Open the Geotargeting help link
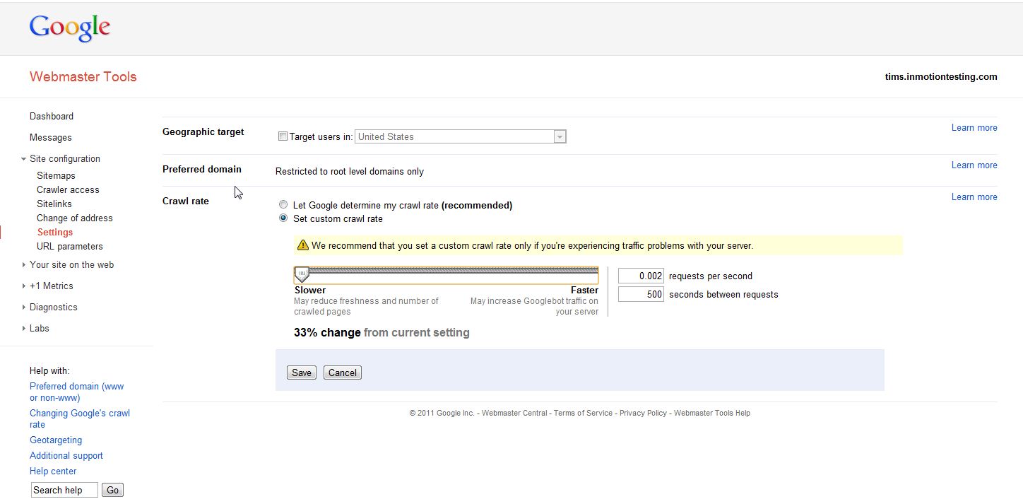 [x=56, y=440]
